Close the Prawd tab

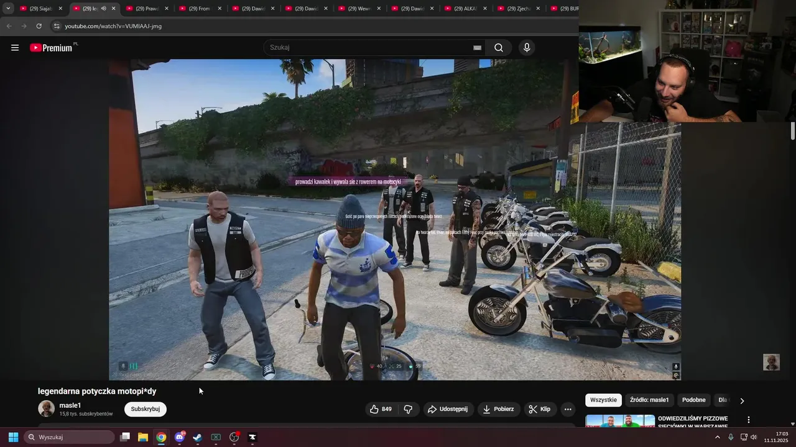pos(167,9)
